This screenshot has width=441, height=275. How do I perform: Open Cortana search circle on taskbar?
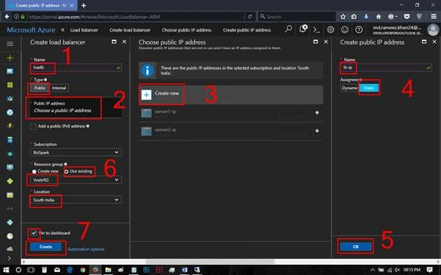[x=18, y=270]
